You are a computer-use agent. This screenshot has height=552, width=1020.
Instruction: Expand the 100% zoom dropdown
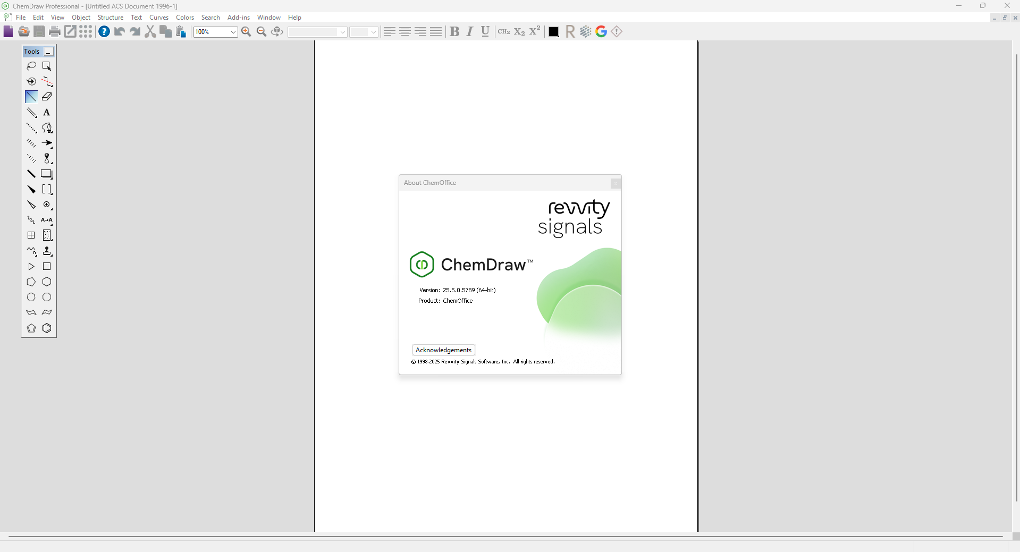[x=233, y=32]
